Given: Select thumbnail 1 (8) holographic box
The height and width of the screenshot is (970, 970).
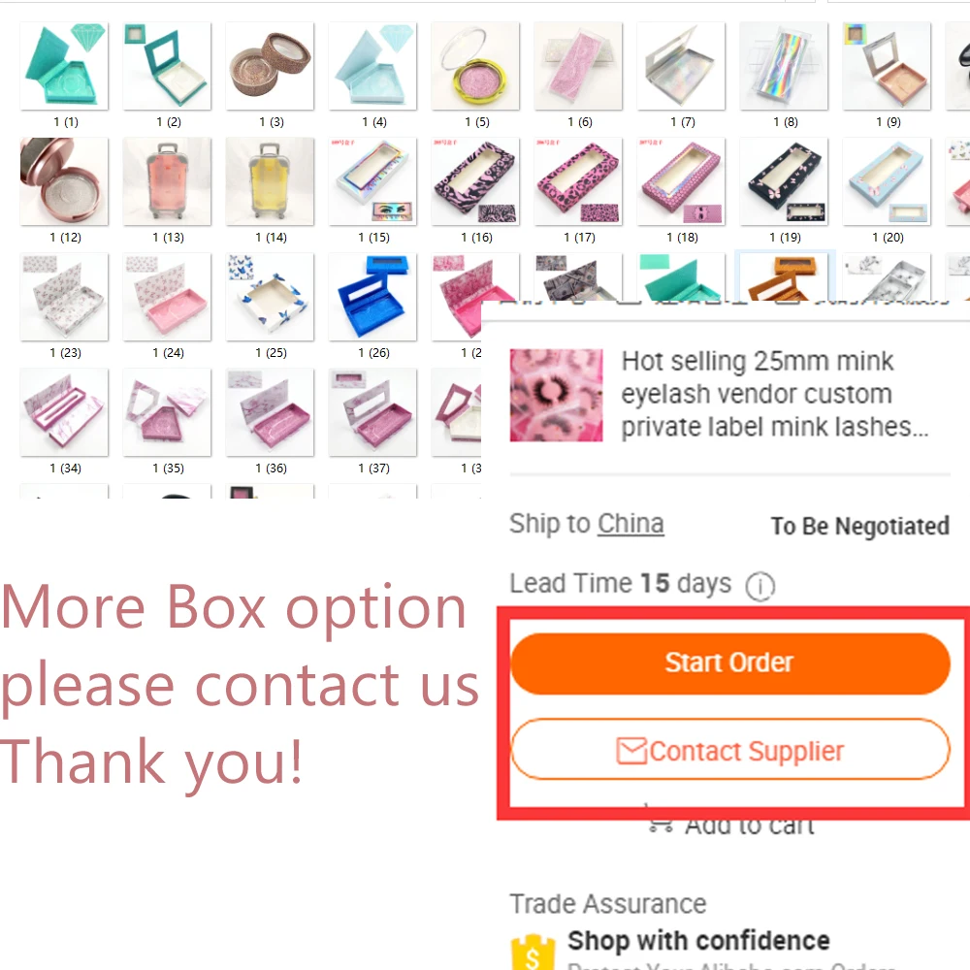Looking at the screenshot, I should 784,66.
